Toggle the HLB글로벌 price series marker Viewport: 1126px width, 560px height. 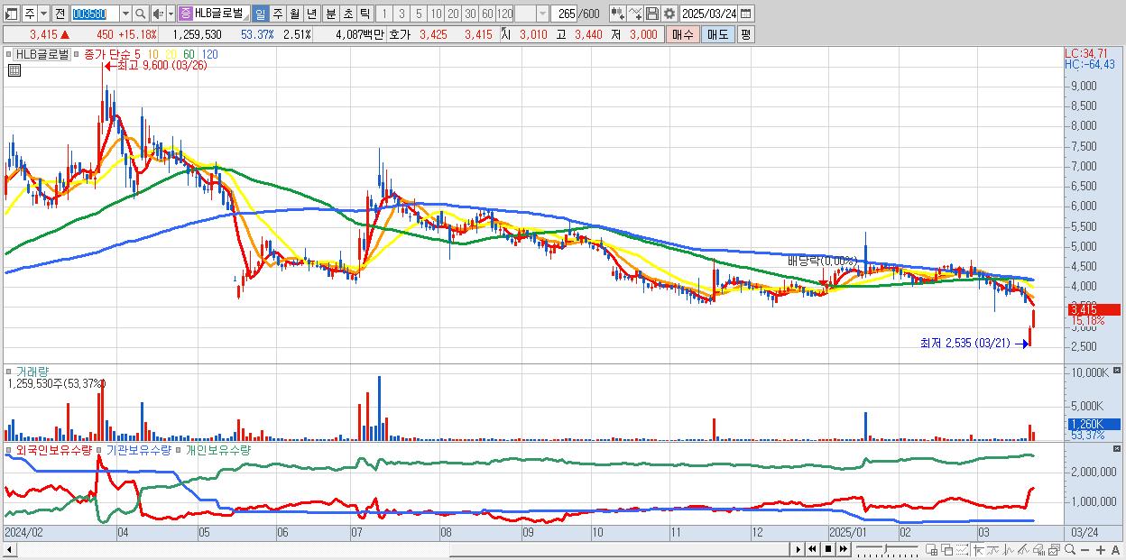10,54
